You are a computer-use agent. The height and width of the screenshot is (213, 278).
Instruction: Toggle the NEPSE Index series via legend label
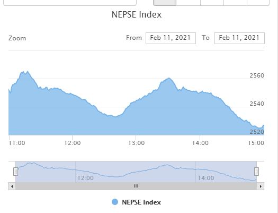click(x=141, y=202)
